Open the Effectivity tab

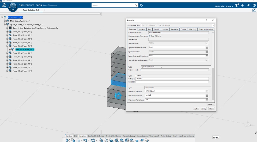[192, 29]
